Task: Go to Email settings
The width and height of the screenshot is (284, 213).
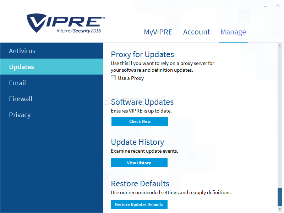Action: coord(51,83)
